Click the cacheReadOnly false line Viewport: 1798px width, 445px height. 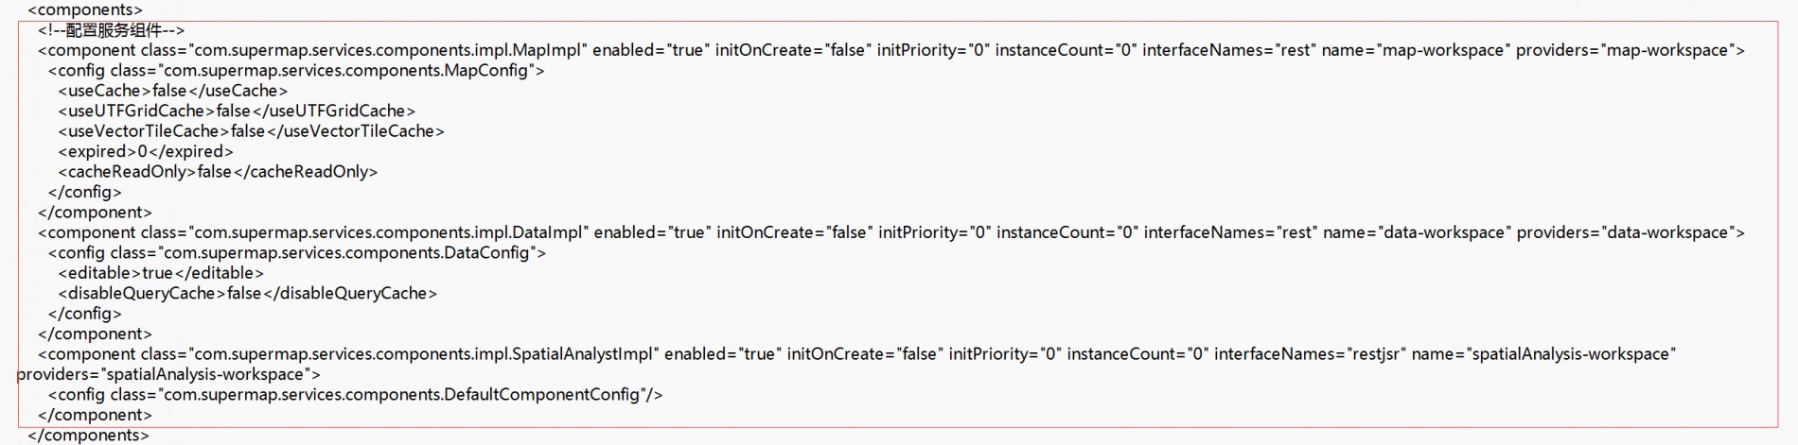[x=218, y=172]
